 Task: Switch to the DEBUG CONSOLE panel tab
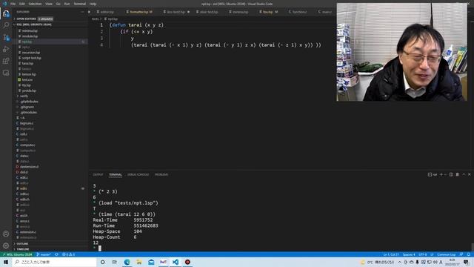(x=138, y=175)
